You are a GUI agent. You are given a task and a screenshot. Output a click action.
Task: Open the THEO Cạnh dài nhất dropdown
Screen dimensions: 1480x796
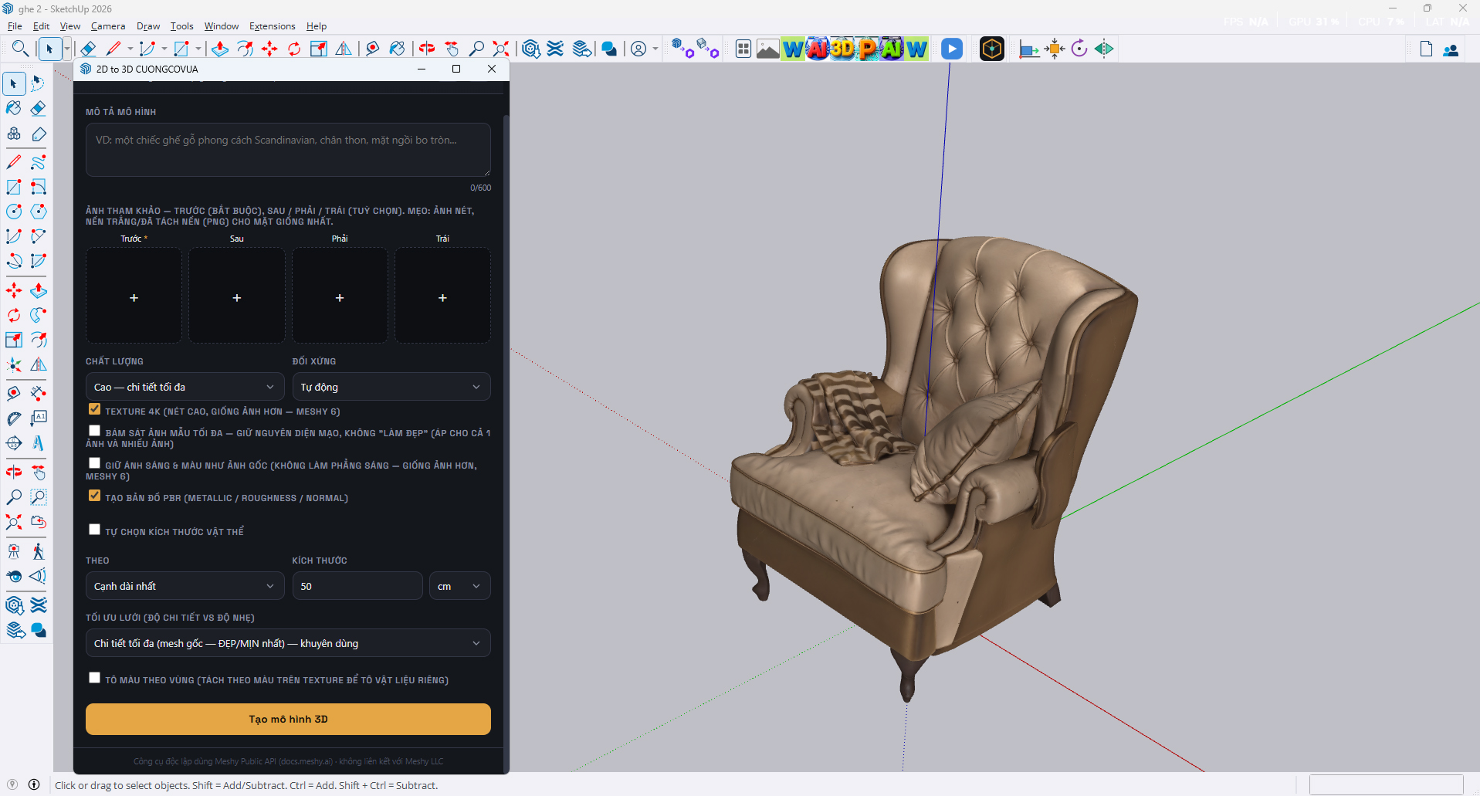click(x=185, y=586)
